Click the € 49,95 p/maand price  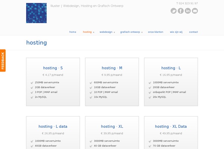tap(171, 133)
